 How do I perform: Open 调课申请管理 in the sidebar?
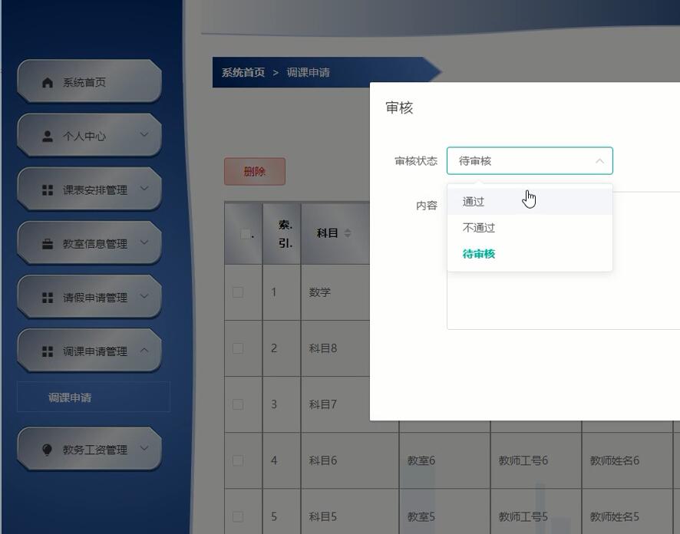89,350
